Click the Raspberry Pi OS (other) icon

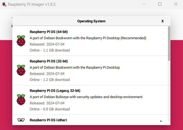point(21,120)
